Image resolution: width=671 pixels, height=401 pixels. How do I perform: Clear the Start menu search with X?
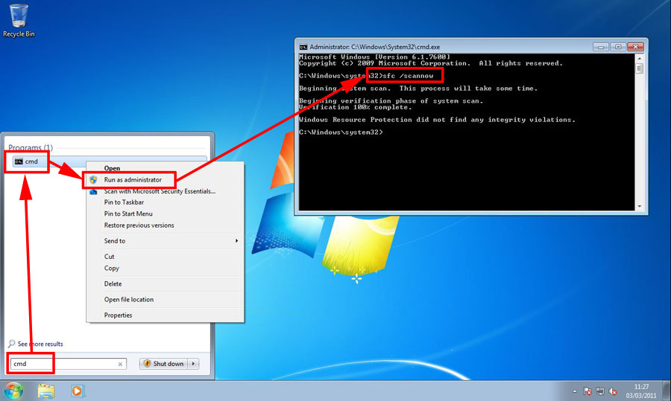tap(120, 364)
